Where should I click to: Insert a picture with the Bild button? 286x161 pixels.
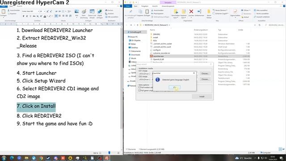coord(77,13)
